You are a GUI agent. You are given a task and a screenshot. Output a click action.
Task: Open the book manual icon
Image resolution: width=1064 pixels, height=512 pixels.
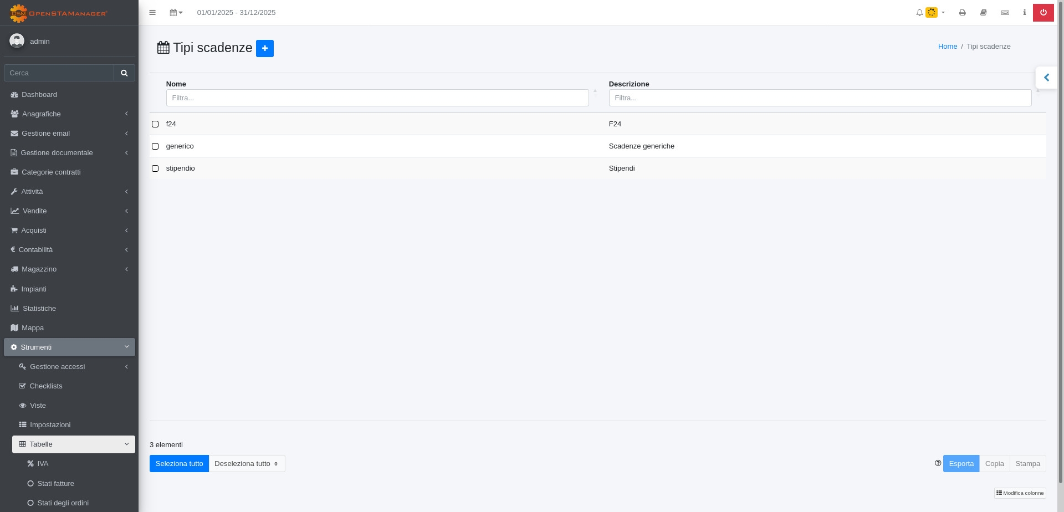983,13
